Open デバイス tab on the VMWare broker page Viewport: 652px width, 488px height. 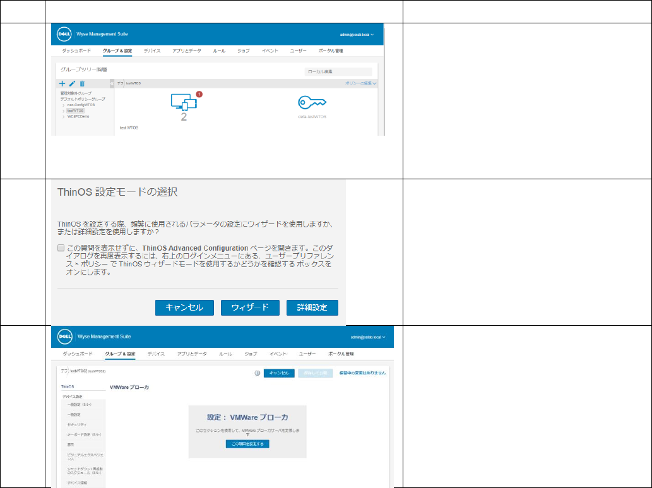pyautogui.click(x=157, y=354)
